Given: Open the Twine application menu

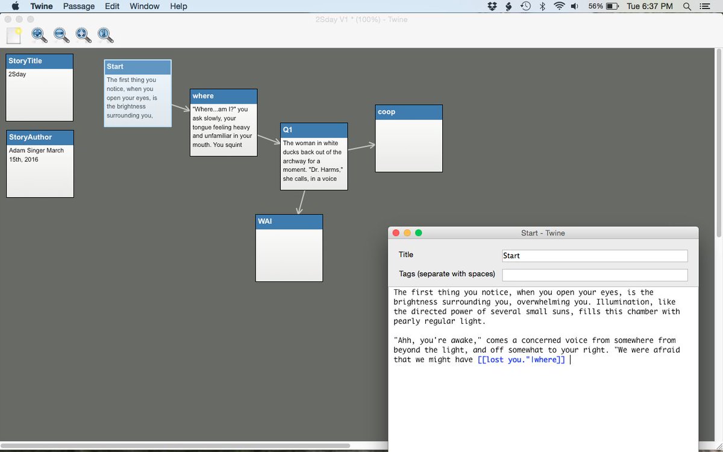Looking at the screenshot, I should pyautogui.click(x=42, y=6).
